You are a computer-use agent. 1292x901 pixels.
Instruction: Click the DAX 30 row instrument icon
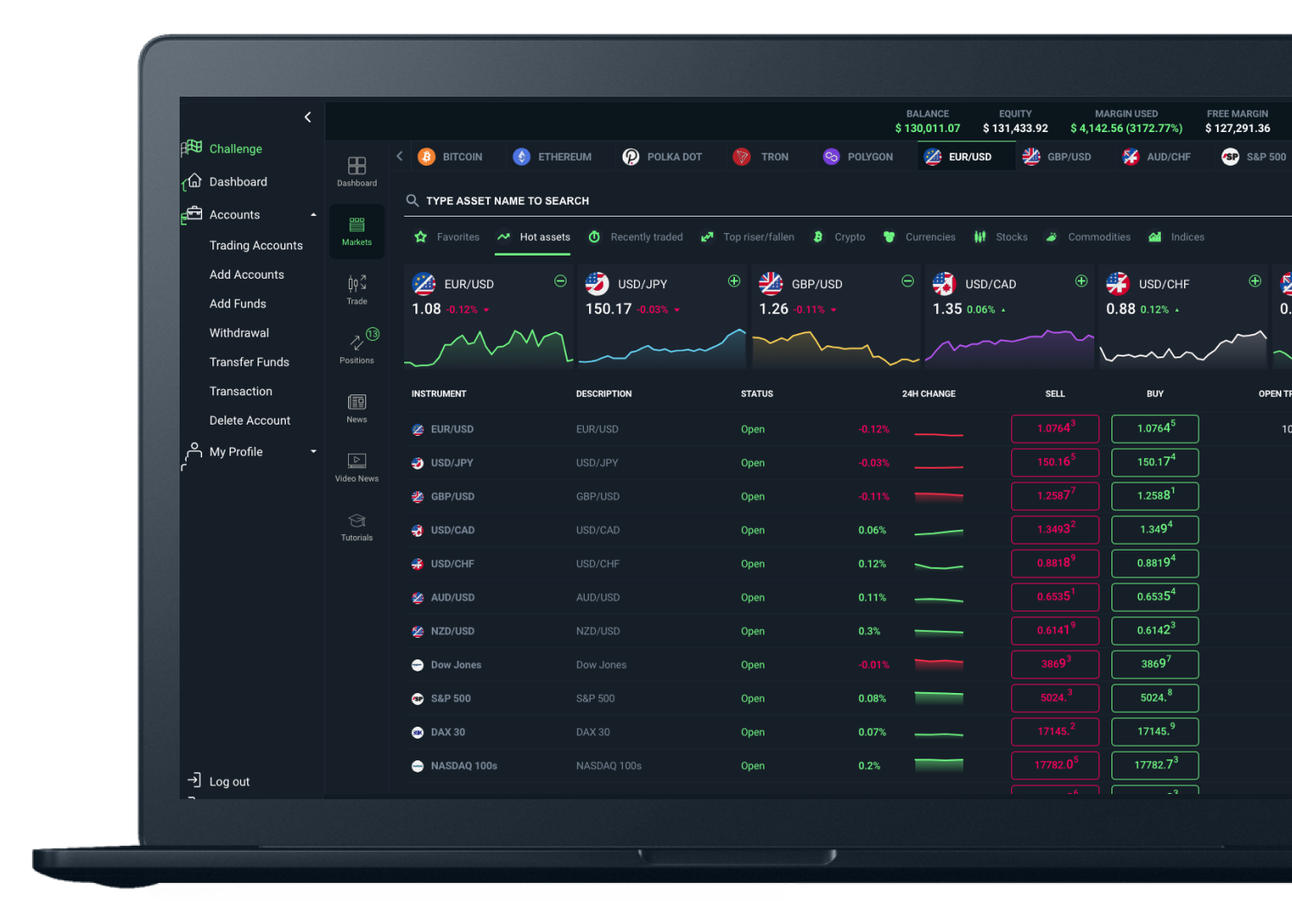pos(417,732)
